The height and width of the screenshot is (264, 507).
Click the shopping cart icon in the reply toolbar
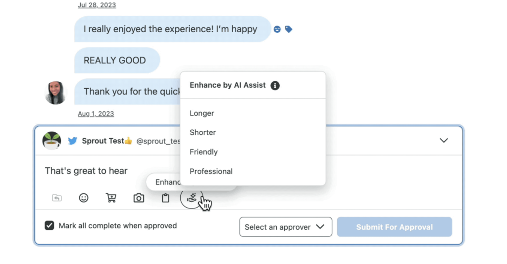(x=111, y=198)
